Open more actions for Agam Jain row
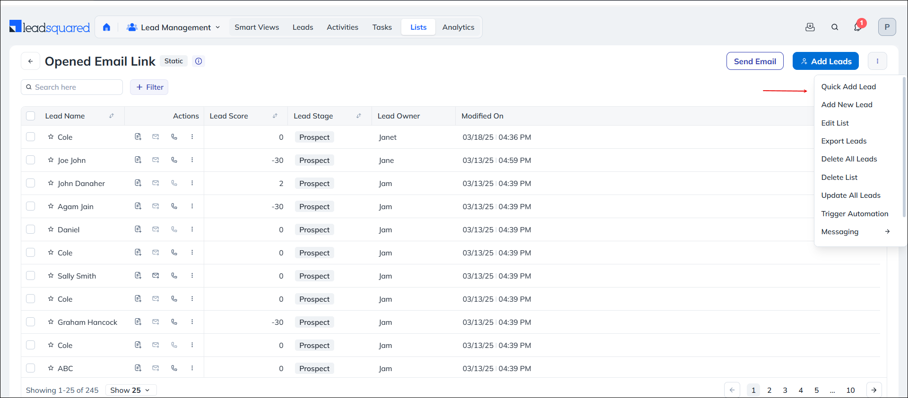Viewport: 908px width, 398px height. 192,206
